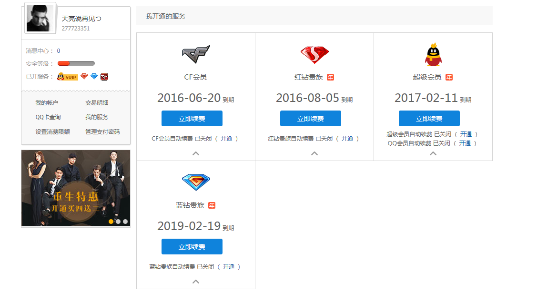Click the expiry date 2019-02-19
537x293 pixels.
189,226
